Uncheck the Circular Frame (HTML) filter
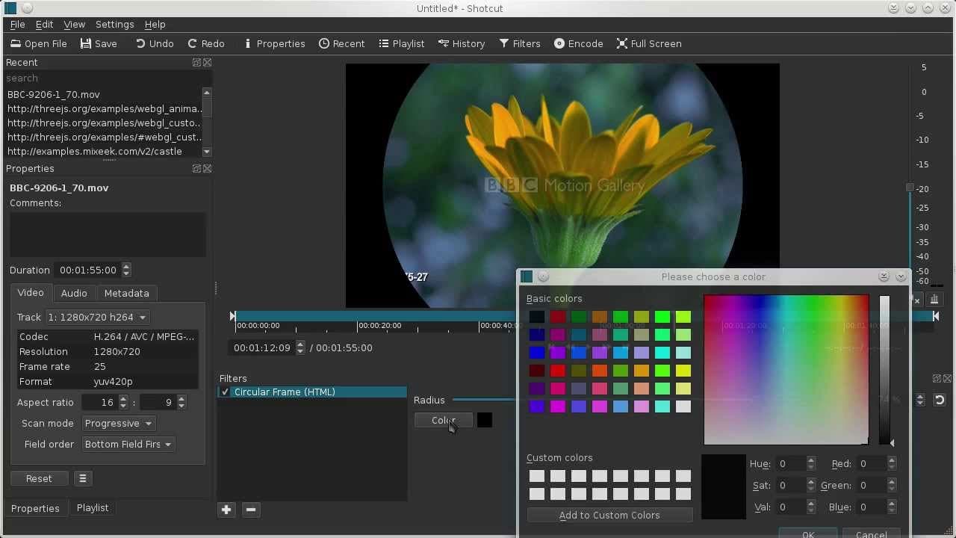Image resolution: width=956 pixels, height=538 pixels. (225, 392)
